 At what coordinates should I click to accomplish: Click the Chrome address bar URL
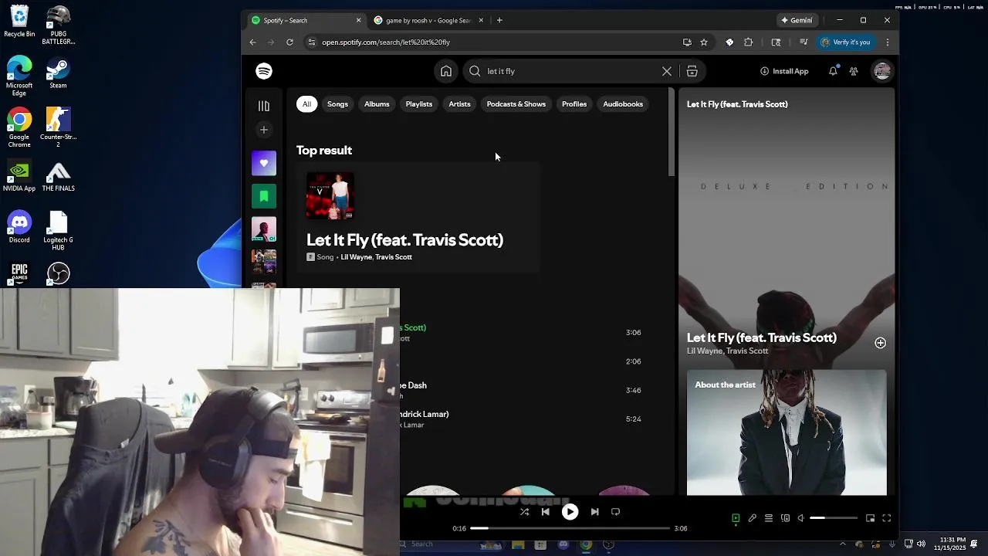[386, 42]
